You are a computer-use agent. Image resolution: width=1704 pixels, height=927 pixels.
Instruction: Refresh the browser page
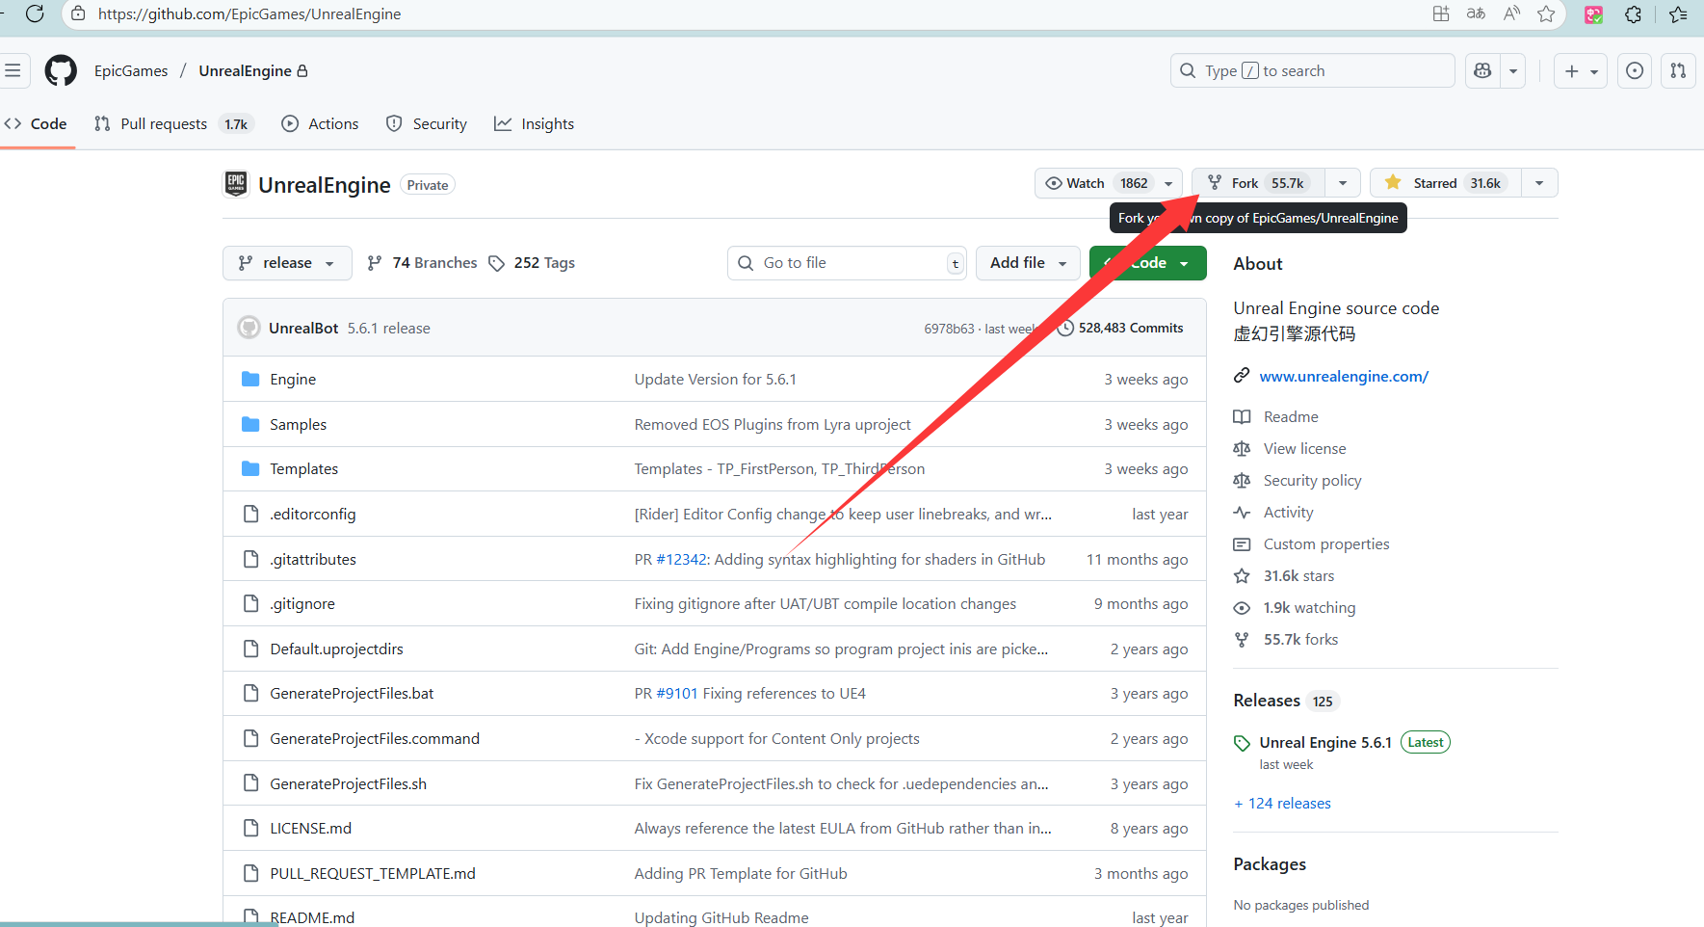click(35, 13)
